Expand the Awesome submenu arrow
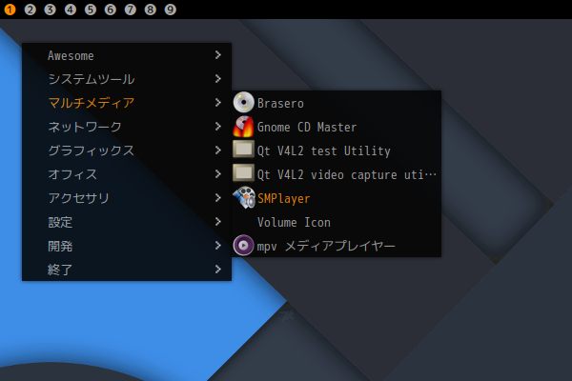Viewport: 572px width, 381px height. point(217,55)
